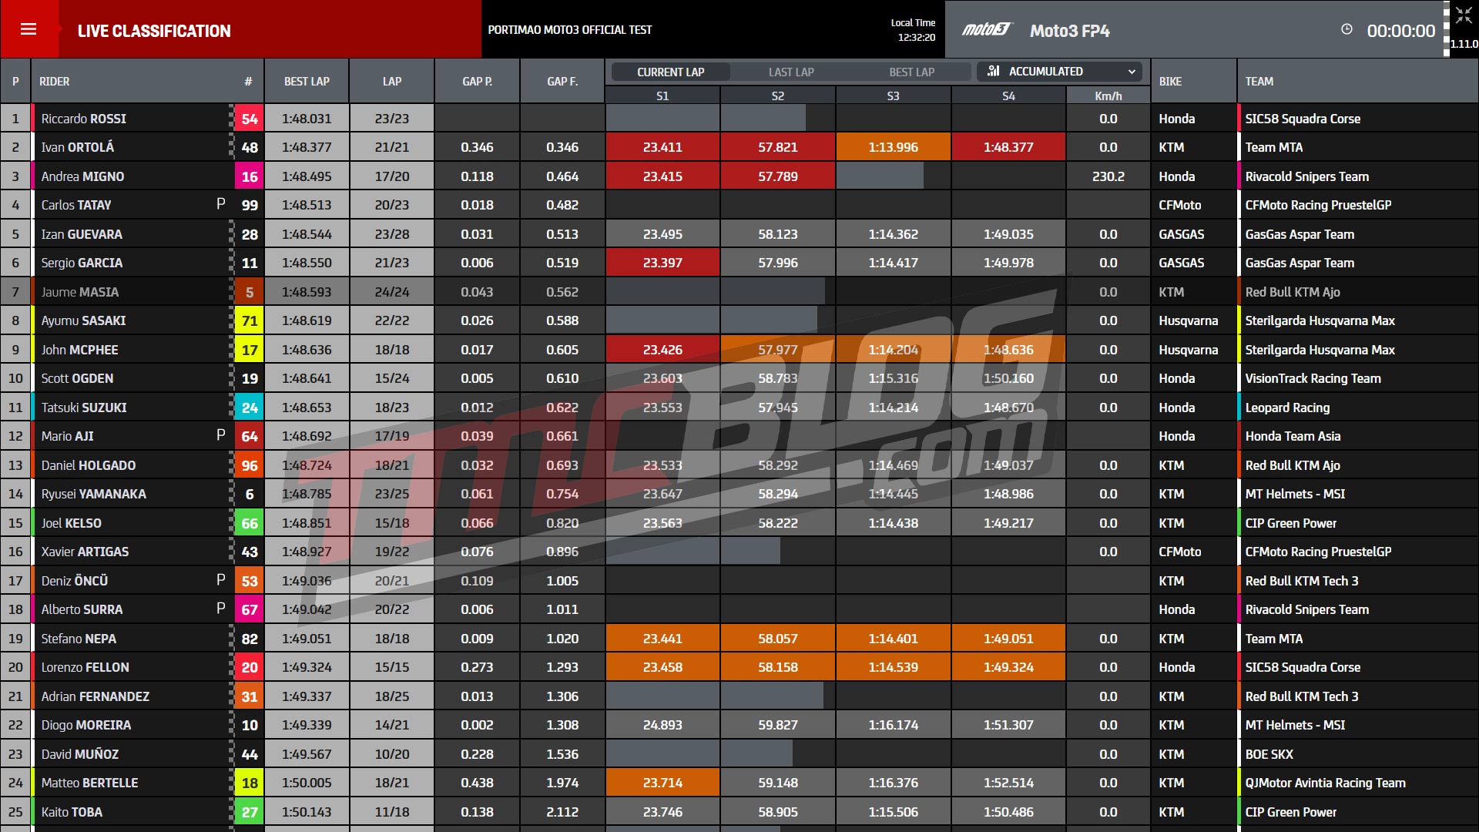Screen dimensions: 1479x832
Task: Click the S1 sector header
Action: tap(662, 96)
